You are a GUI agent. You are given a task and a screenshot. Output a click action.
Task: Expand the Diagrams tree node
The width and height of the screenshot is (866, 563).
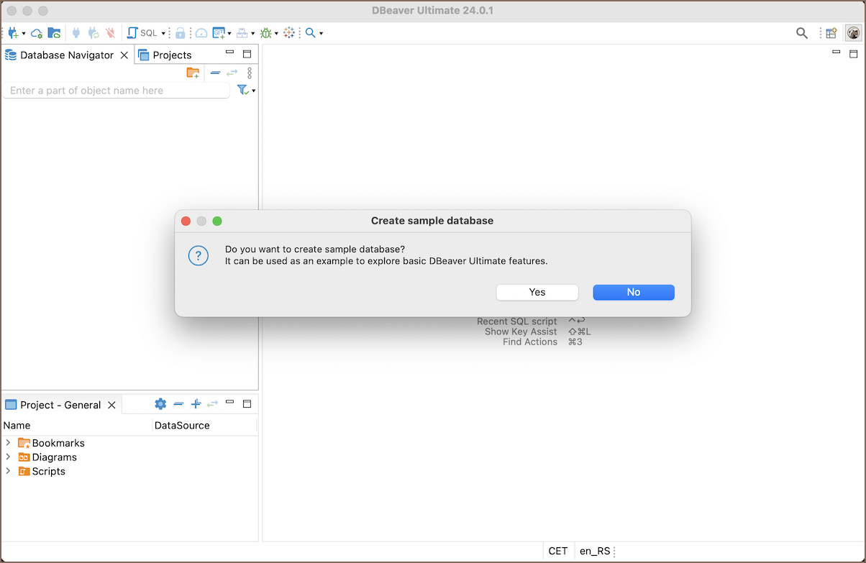[8, 457]
